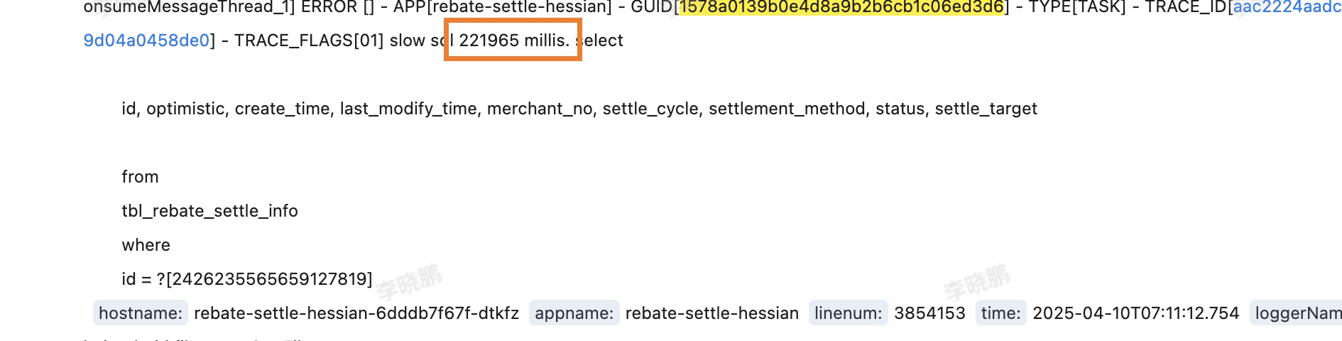Select the time field label
Viewport: 1342px width, 341px height.
(1000, 313)
